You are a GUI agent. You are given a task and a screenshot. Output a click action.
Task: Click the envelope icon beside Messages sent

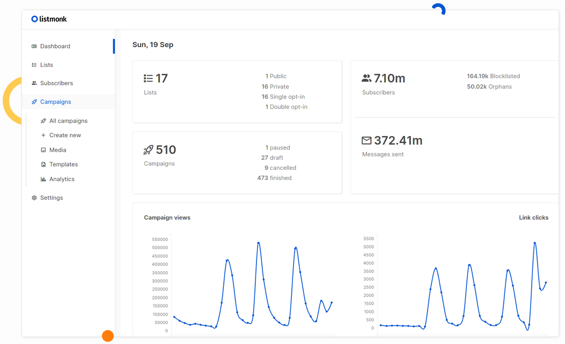coord(366,140)
